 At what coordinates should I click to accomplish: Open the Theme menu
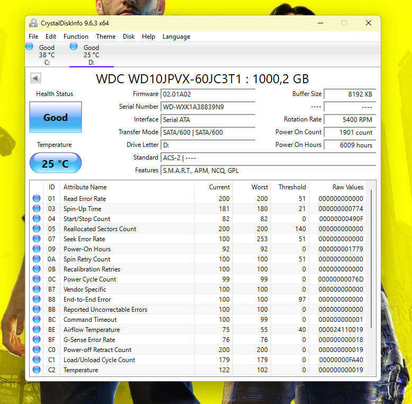(x=105, y=37)
